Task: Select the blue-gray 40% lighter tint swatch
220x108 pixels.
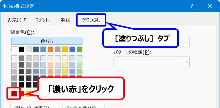Action: [36, 71]
